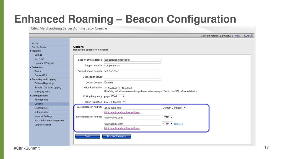
Task: Focus the Internal Beacon Address field ad.domain.com
Action: tap(133, 108)
